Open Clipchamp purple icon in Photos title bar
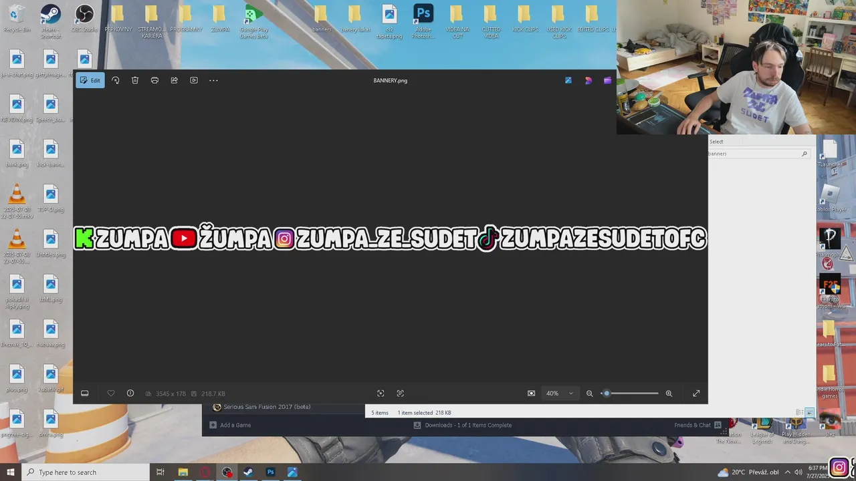Viewport: 856px width, 481px height. pyautogui.click(x=607, y=80)
